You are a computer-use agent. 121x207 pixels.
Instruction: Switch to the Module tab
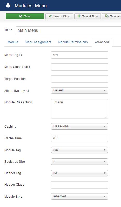(13, 42)
